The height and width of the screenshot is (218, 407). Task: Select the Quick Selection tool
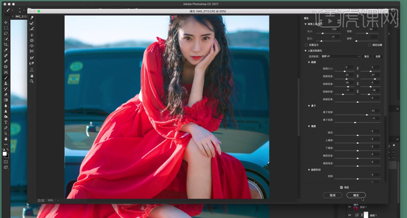tap(6, 39)
